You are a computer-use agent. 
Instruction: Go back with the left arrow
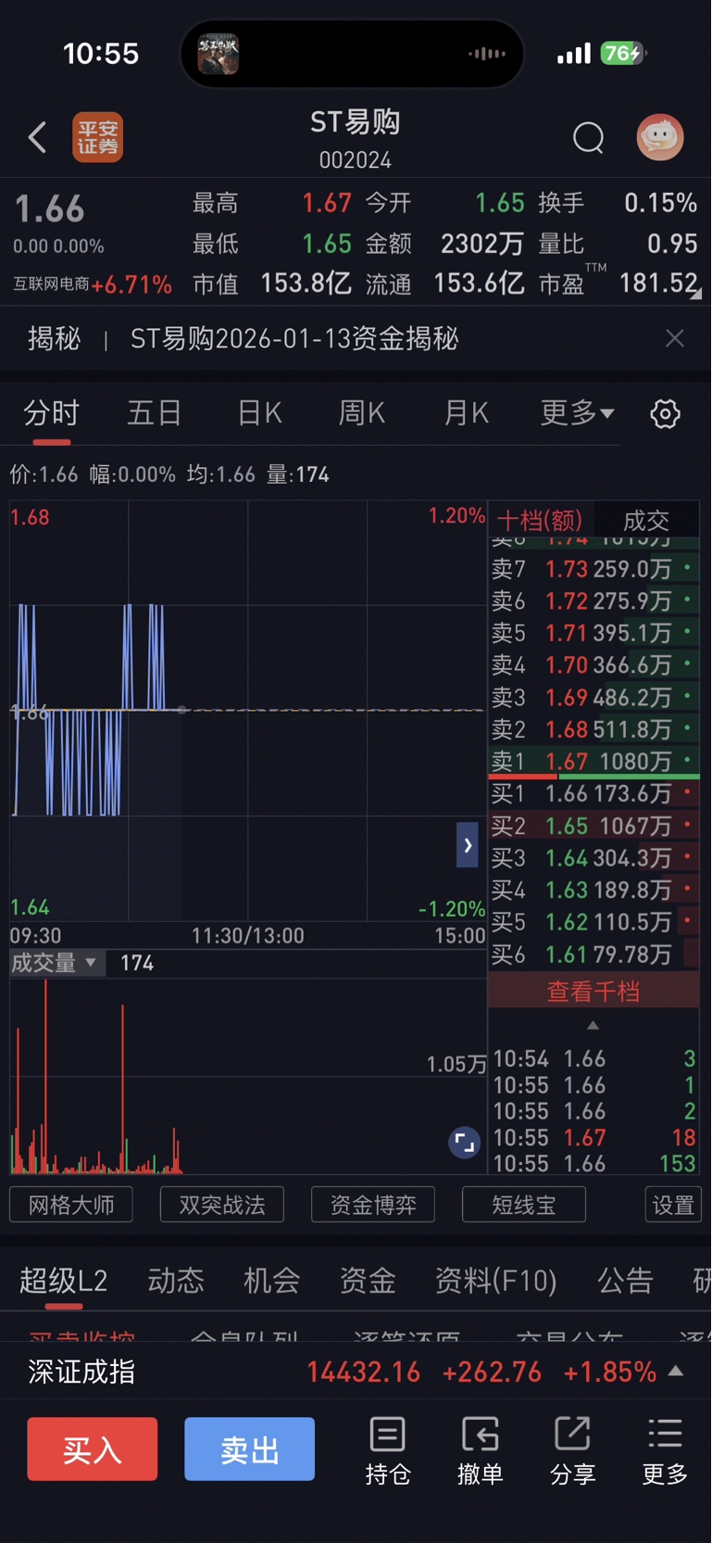click(x=37, y=138)
